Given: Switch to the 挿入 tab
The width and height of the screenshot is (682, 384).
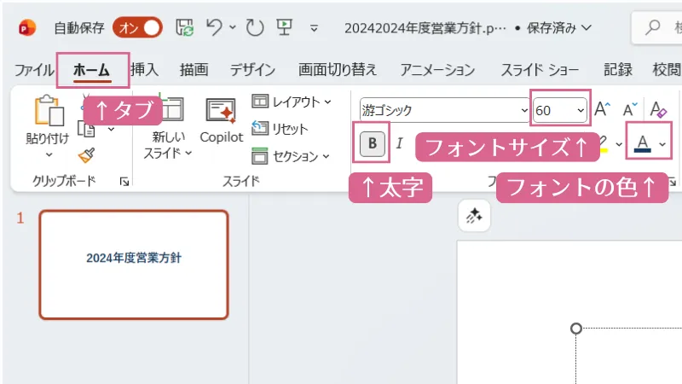Looking at the screenshot, I should [144, 70].
